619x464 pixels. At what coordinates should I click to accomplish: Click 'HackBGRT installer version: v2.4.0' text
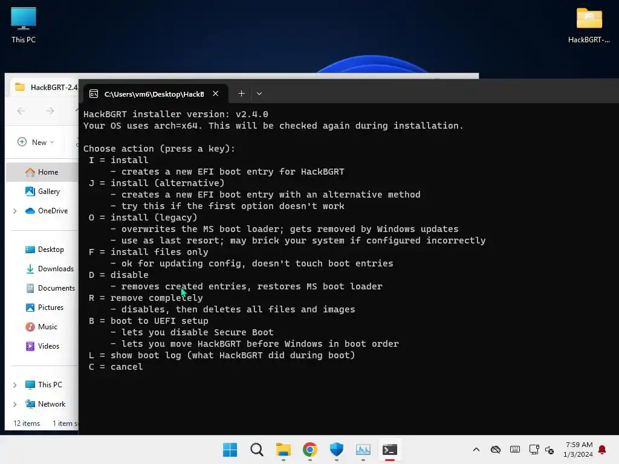tap(176, 114)
